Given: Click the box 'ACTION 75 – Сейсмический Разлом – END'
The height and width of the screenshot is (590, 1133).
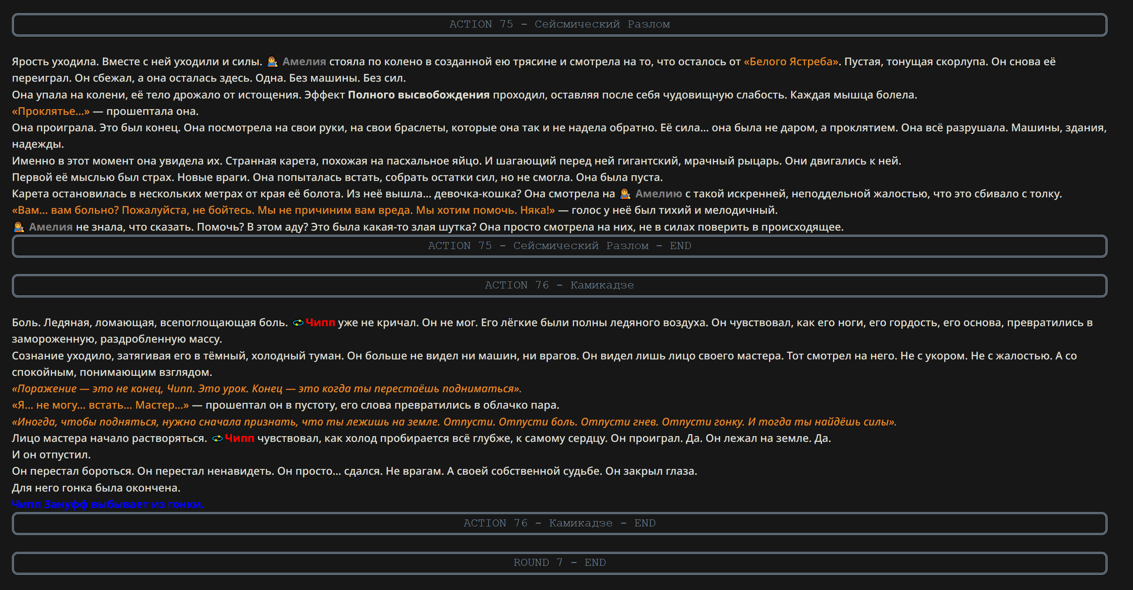Looking at the screenshot, I should (x=559, y=246).
